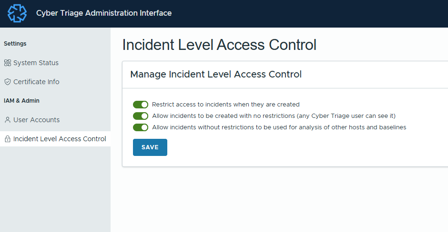448x232 pixels.
Task: Disable the create incidents with no restrictions switch
Action: pyautogui.click(x=141, y=116)
